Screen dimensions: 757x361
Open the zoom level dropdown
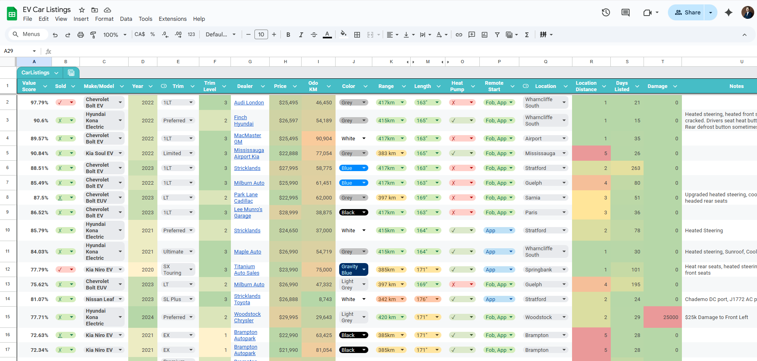click(x=115, y=34)
